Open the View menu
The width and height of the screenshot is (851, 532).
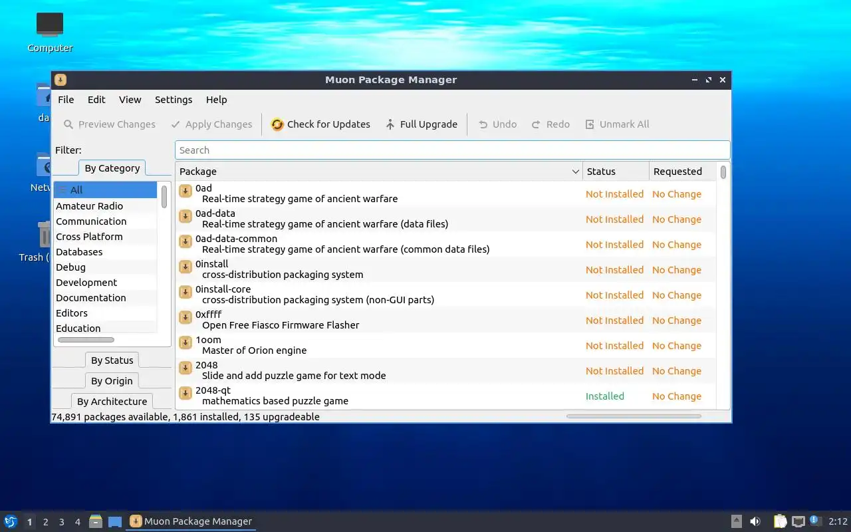130,100
